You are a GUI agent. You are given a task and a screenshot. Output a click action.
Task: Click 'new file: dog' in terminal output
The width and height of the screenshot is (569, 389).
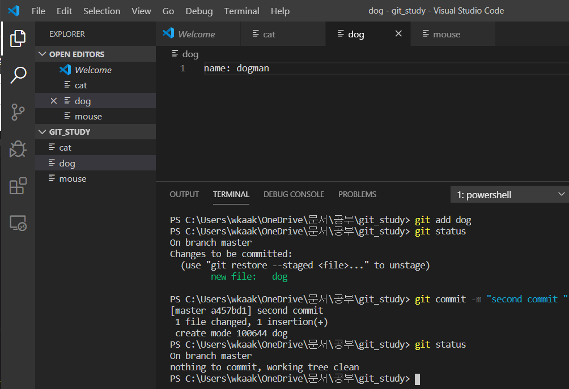(x=249, y=277)
